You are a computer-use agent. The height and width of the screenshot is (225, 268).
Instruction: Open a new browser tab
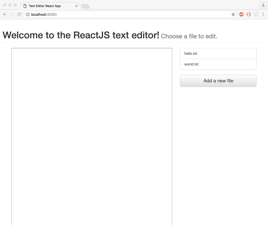[85, 6]
